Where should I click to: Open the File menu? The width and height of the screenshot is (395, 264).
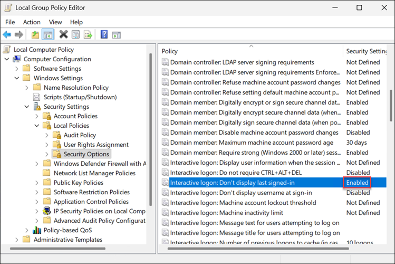[10, 22]
